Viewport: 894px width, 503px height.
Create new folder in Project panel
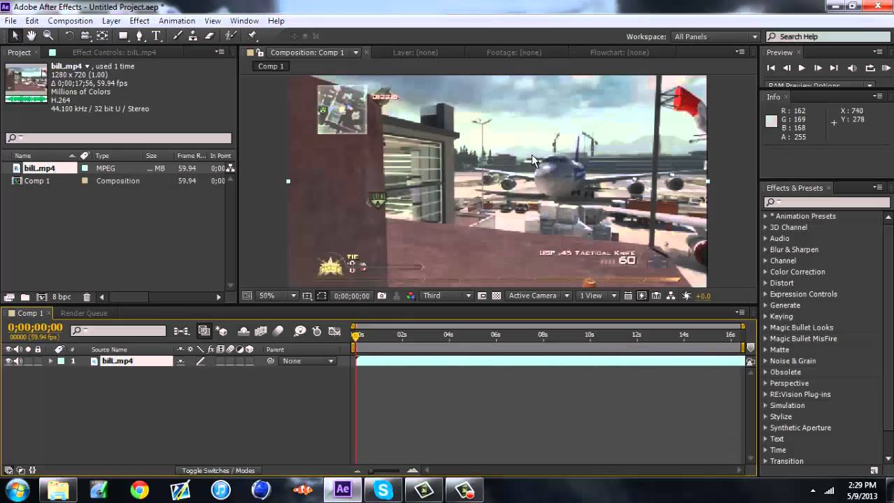coord(25,297)
